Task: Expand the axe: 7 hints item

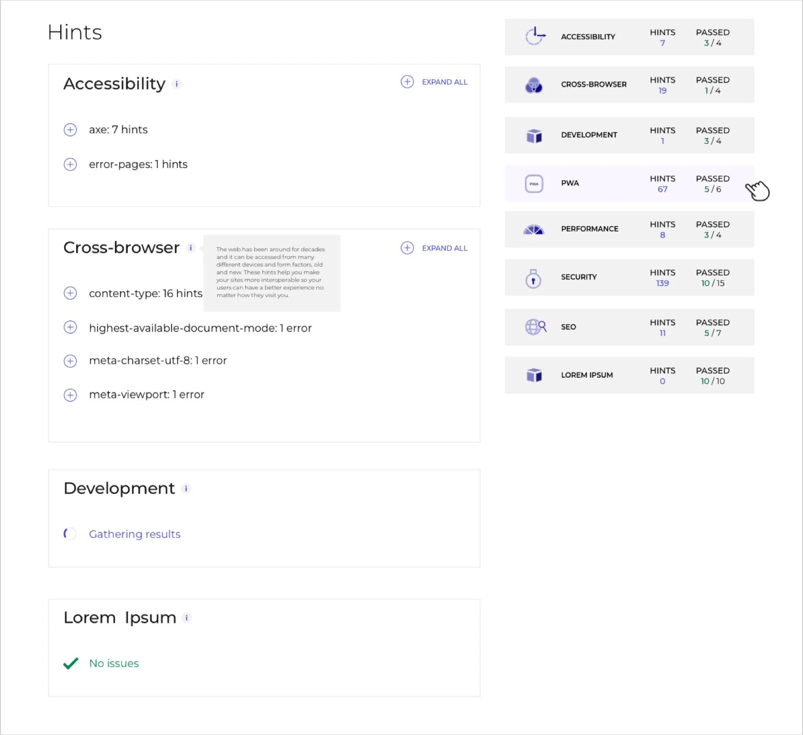Action: tap(70, 130)
